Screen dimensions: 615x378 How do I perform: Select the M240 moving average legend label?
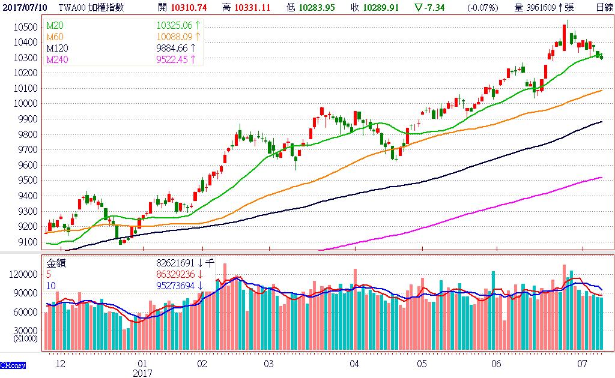(x=57, y=59)
